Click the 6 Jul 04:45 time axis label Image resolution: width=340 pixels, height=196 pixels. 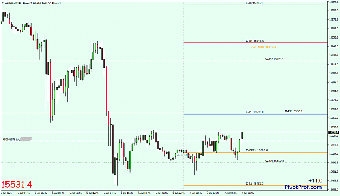pos(23,193)
